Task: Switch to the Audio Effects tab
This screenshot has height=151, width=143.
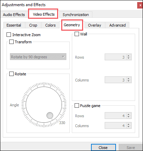Action: [x=14, y=15]
